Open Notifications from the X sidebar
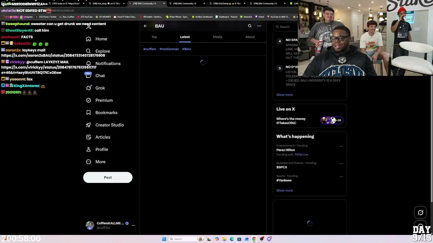The width and height of the screenshot is (433, 243). point(103,63)
